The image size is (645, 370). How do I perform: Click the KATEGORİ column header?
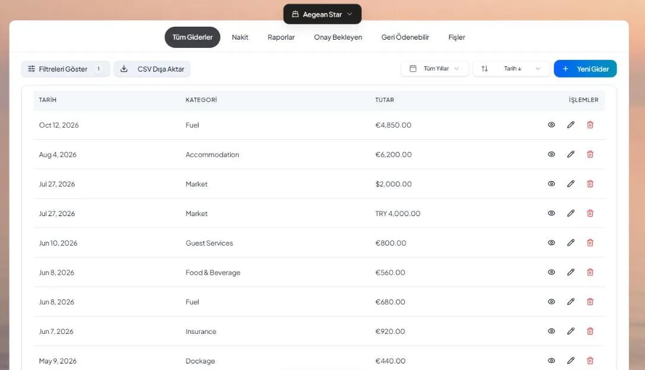point(201,100)
